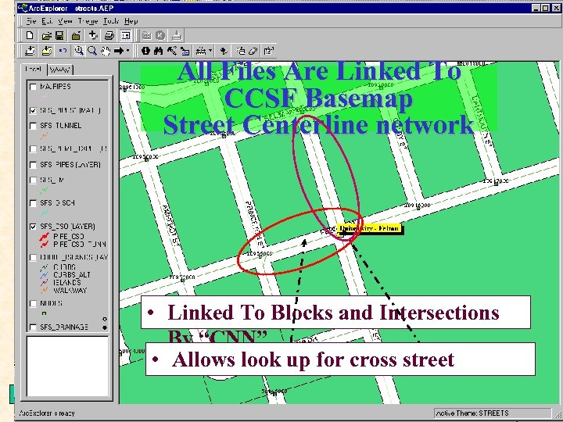563x422 pixels.
Task: Click the ArcExplorer is ready status text
Action: click(47, 413)
